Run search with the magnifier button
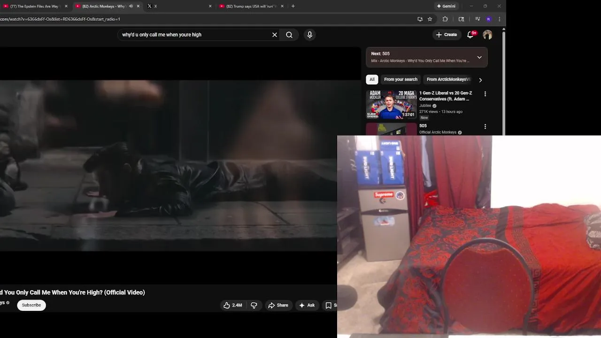The height and width of the screenshot is (338, 601). coord(289,35)
